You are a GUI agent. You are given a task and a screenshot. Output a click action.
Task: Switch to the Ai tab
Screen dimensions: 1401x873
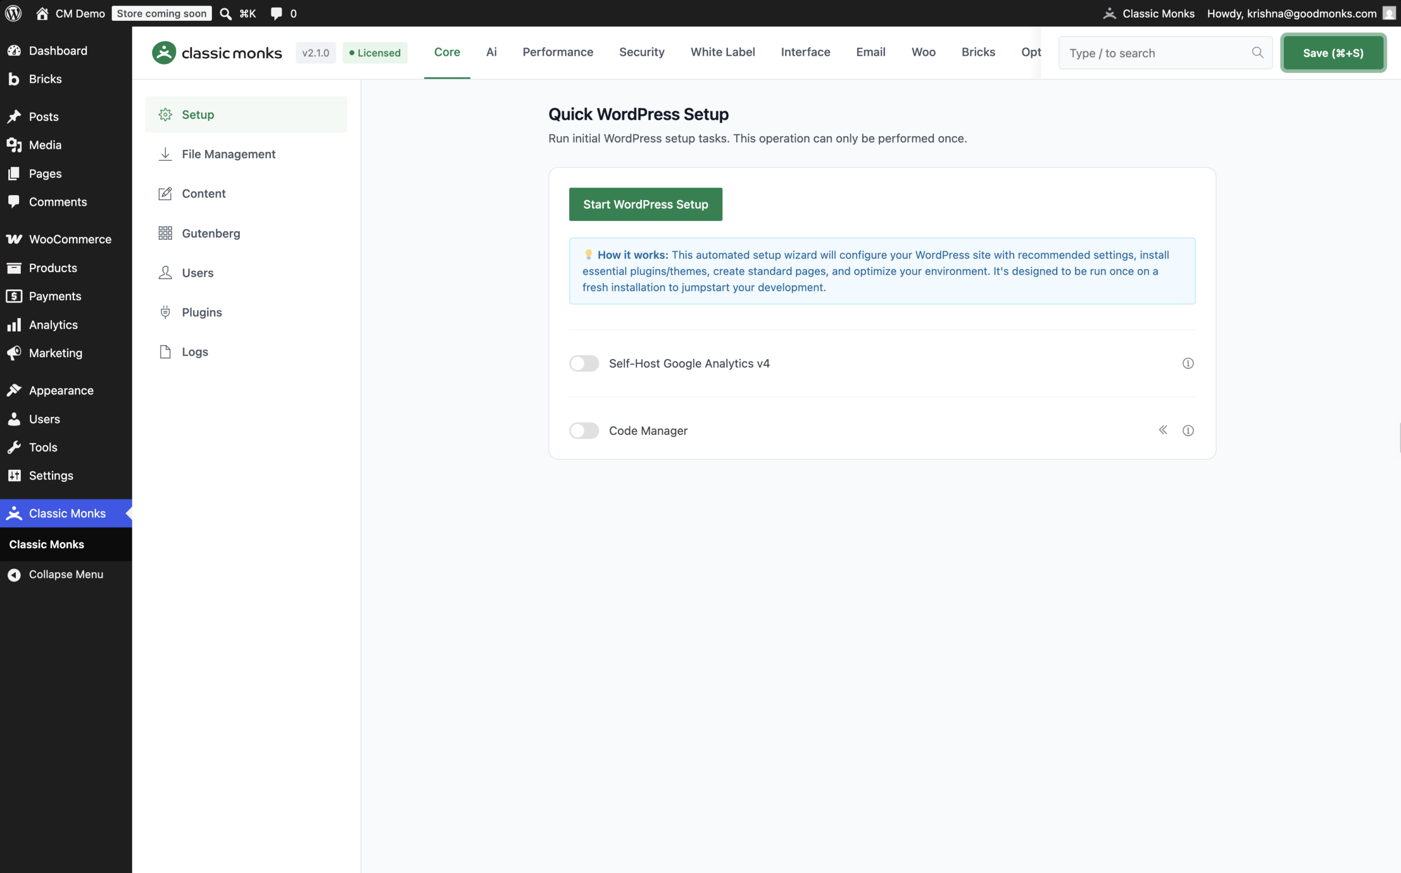[491, 52]
